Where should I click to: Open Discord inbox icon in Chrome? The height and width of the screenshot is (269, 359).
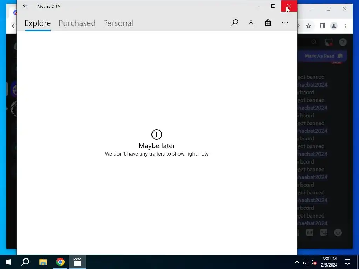328,42
